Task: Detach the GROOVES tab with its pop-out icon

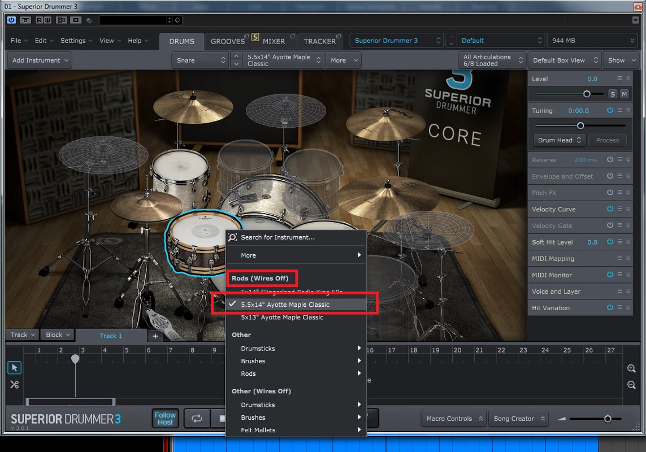Action: click(246, 36)
